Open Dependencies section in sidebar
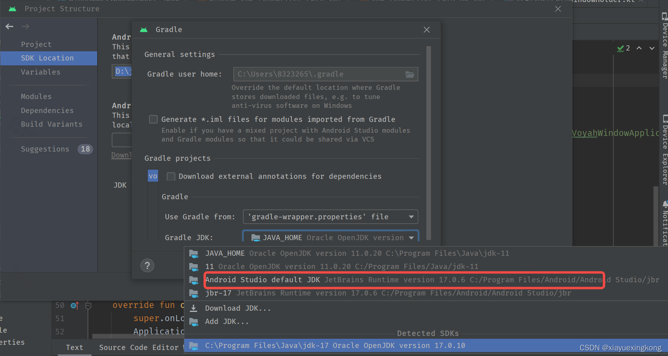 pyautogui.click(x=47, y=111)
